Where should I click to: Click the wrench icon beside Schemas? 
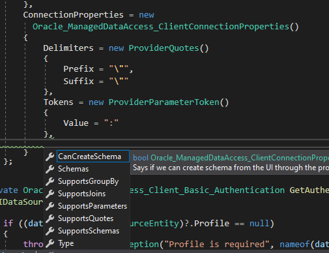(50, 169)
